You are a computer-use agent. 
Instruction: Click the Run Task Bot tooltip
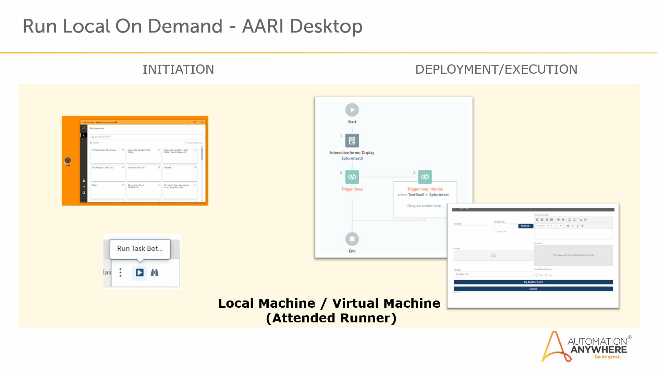click(x=140, y=249)
